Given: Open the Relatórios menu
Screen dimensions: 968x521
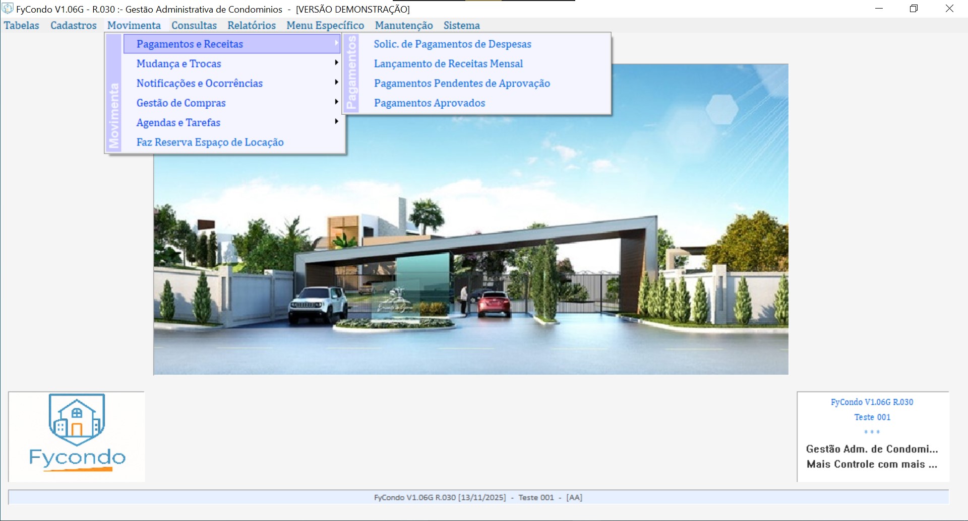Looking at the screenshot, I should 252,26.
